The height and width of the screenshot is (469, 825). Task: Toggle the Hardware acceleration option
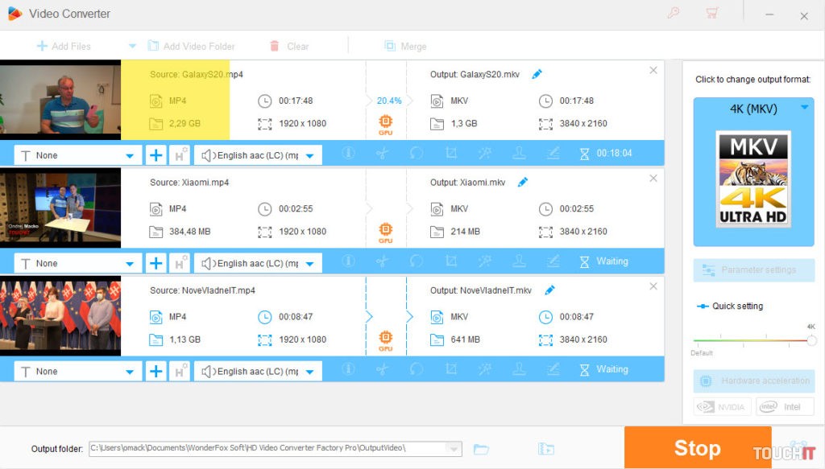(x=753, y=381)
